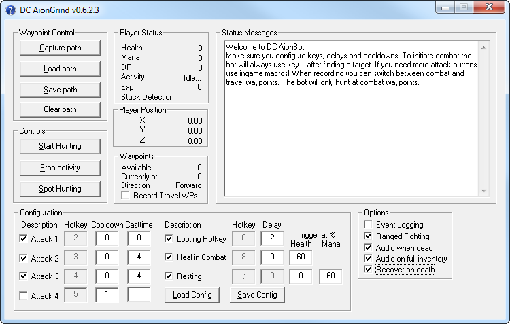Click Attack 3 hotkey field
Image resolution: width=510 pixels, height=324 pixels.
(x=75, y=276)
